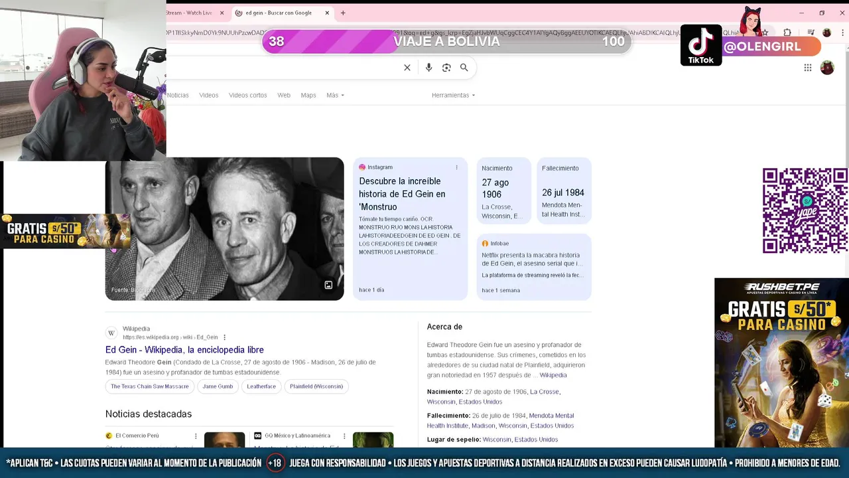Viewport: 849px width, 478px height.
Task: Open options on Instagram card
Action: pos(456,167)
